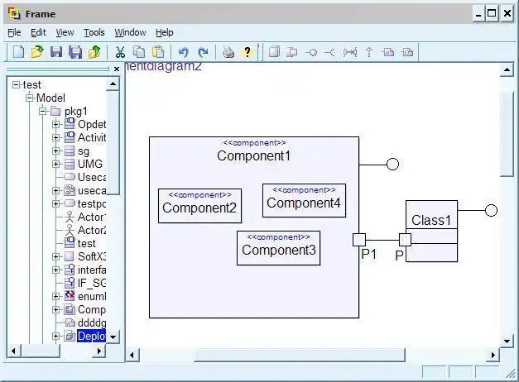The height and width of the screenshot is (382, 519).
Task: Select the Actor2 item in the tree
Action: [92, 230]
